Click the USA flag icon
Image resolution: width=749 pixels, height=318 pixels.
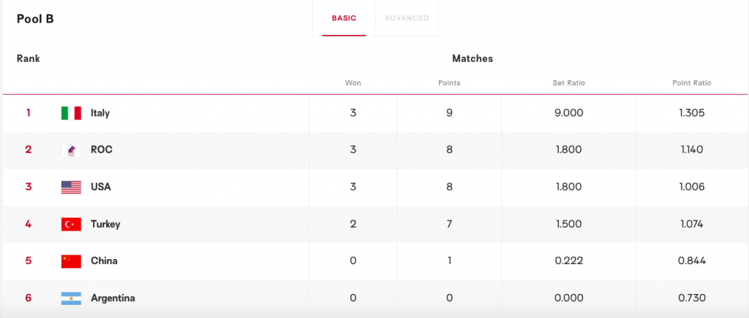click(71, 187)
